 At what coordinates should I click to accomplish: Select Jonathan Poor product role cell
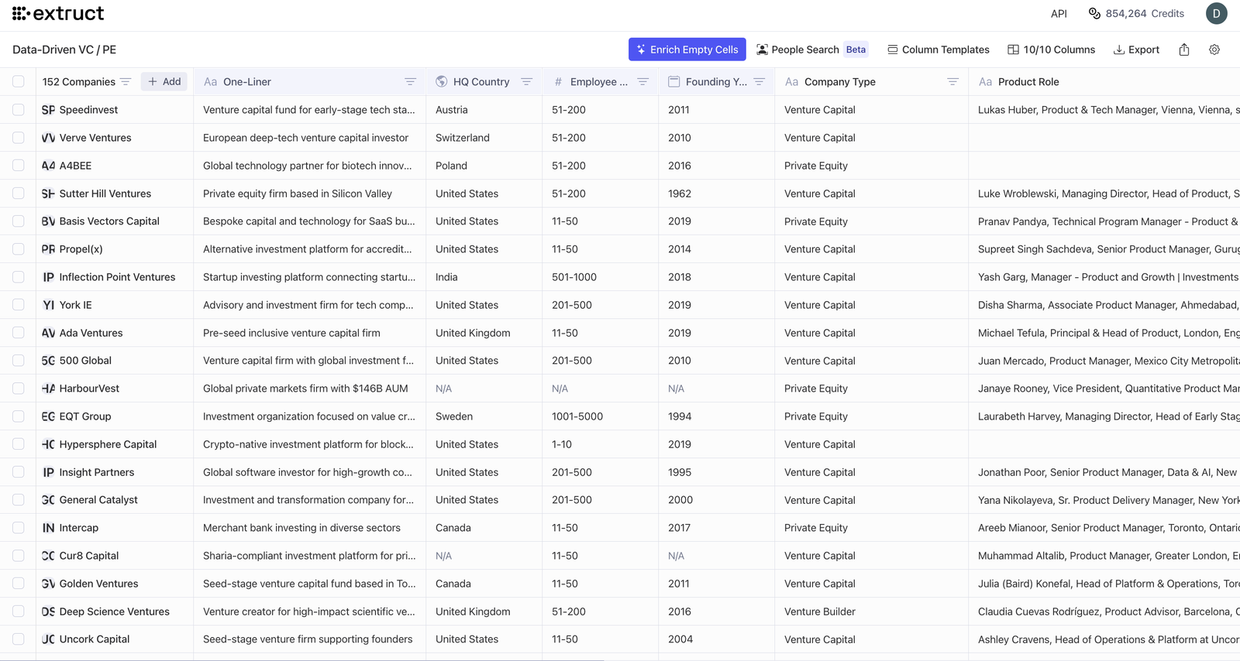coord(1104,472)
